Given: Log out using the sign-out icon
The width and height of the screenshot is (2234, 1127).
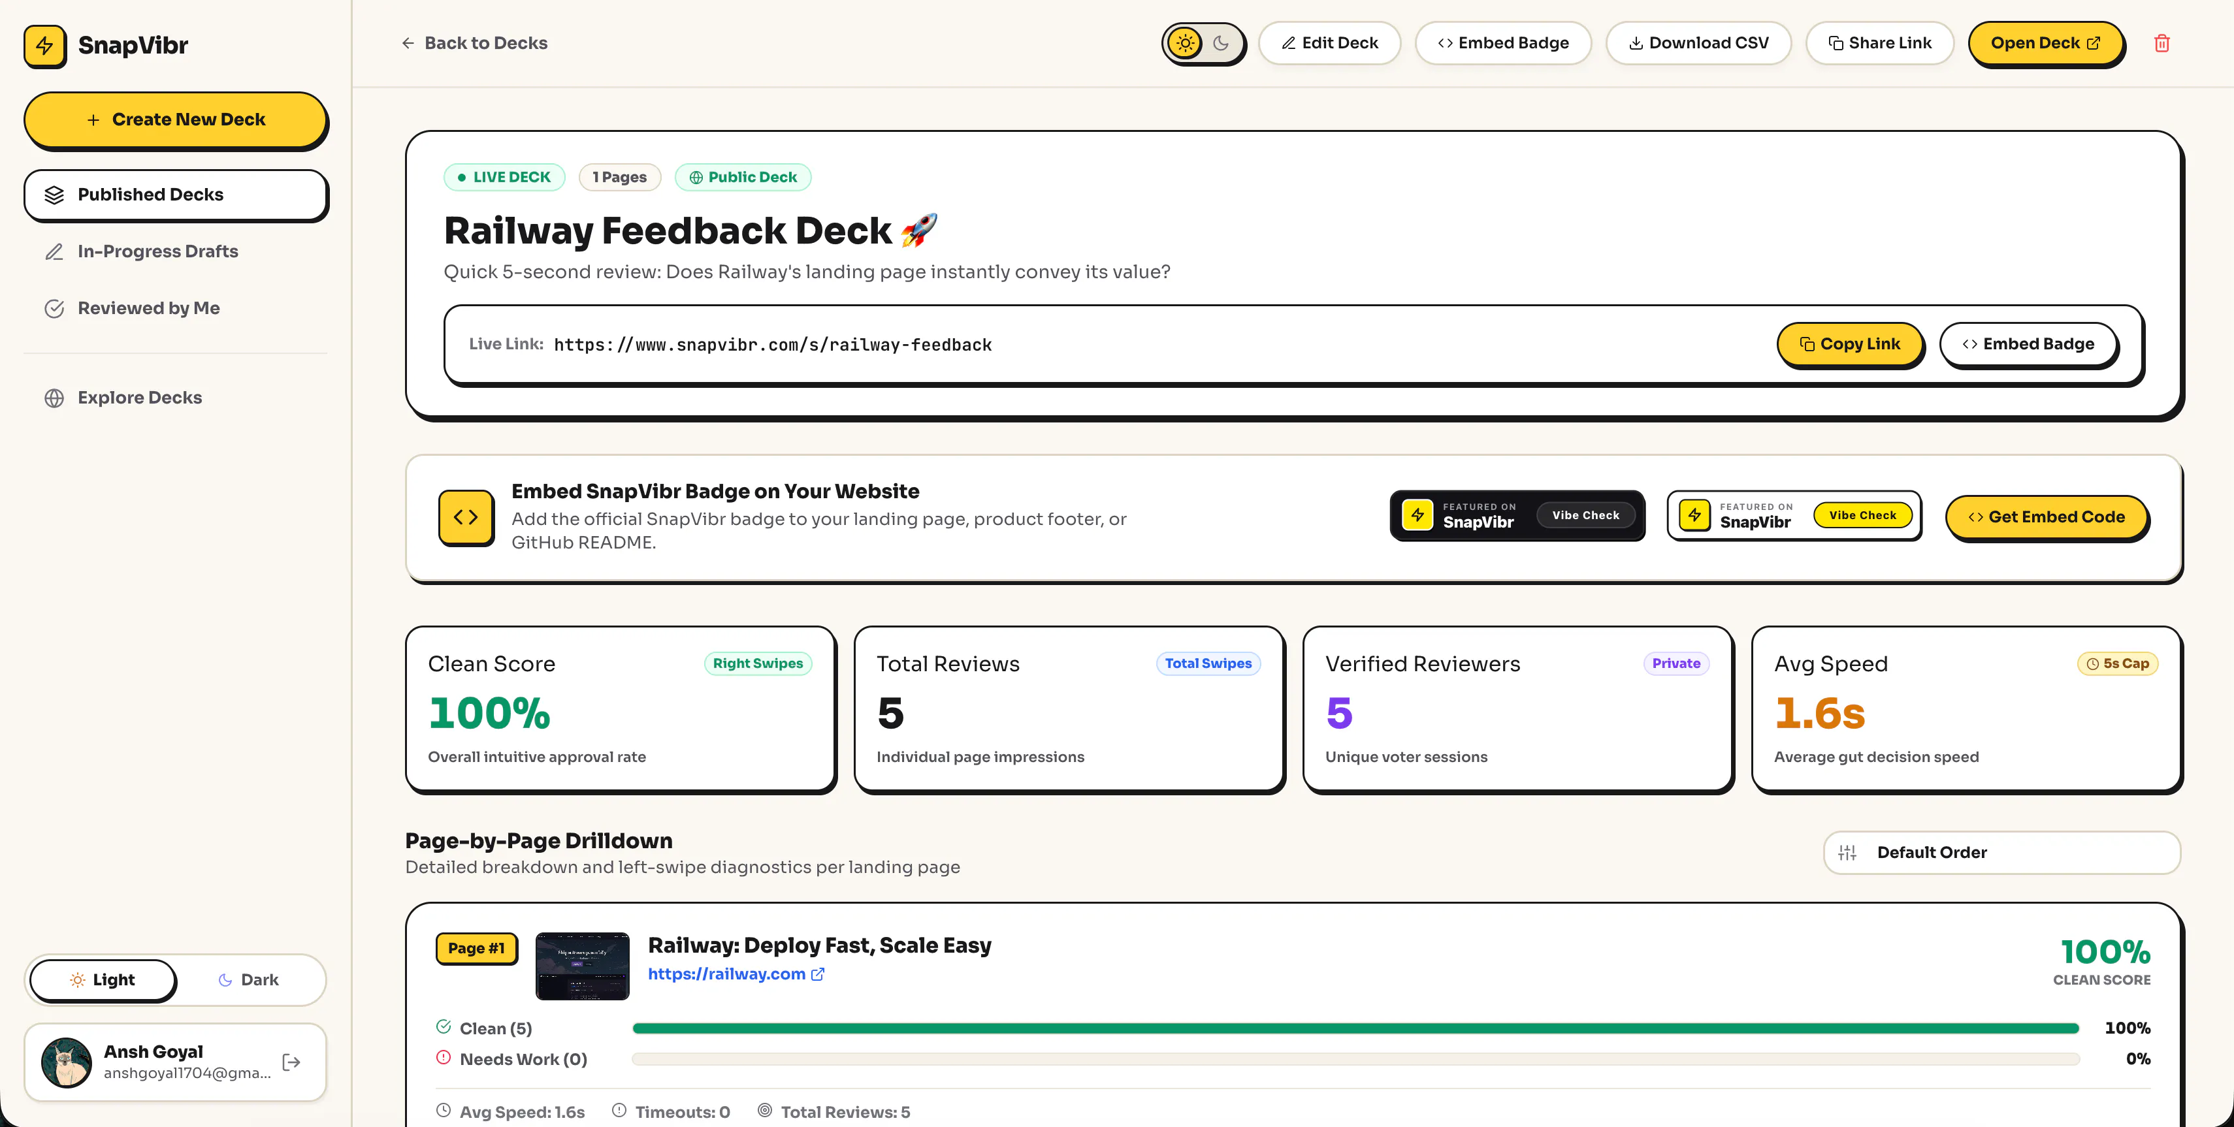Looking at the screenshot, I should click(x=291, y=1062).
